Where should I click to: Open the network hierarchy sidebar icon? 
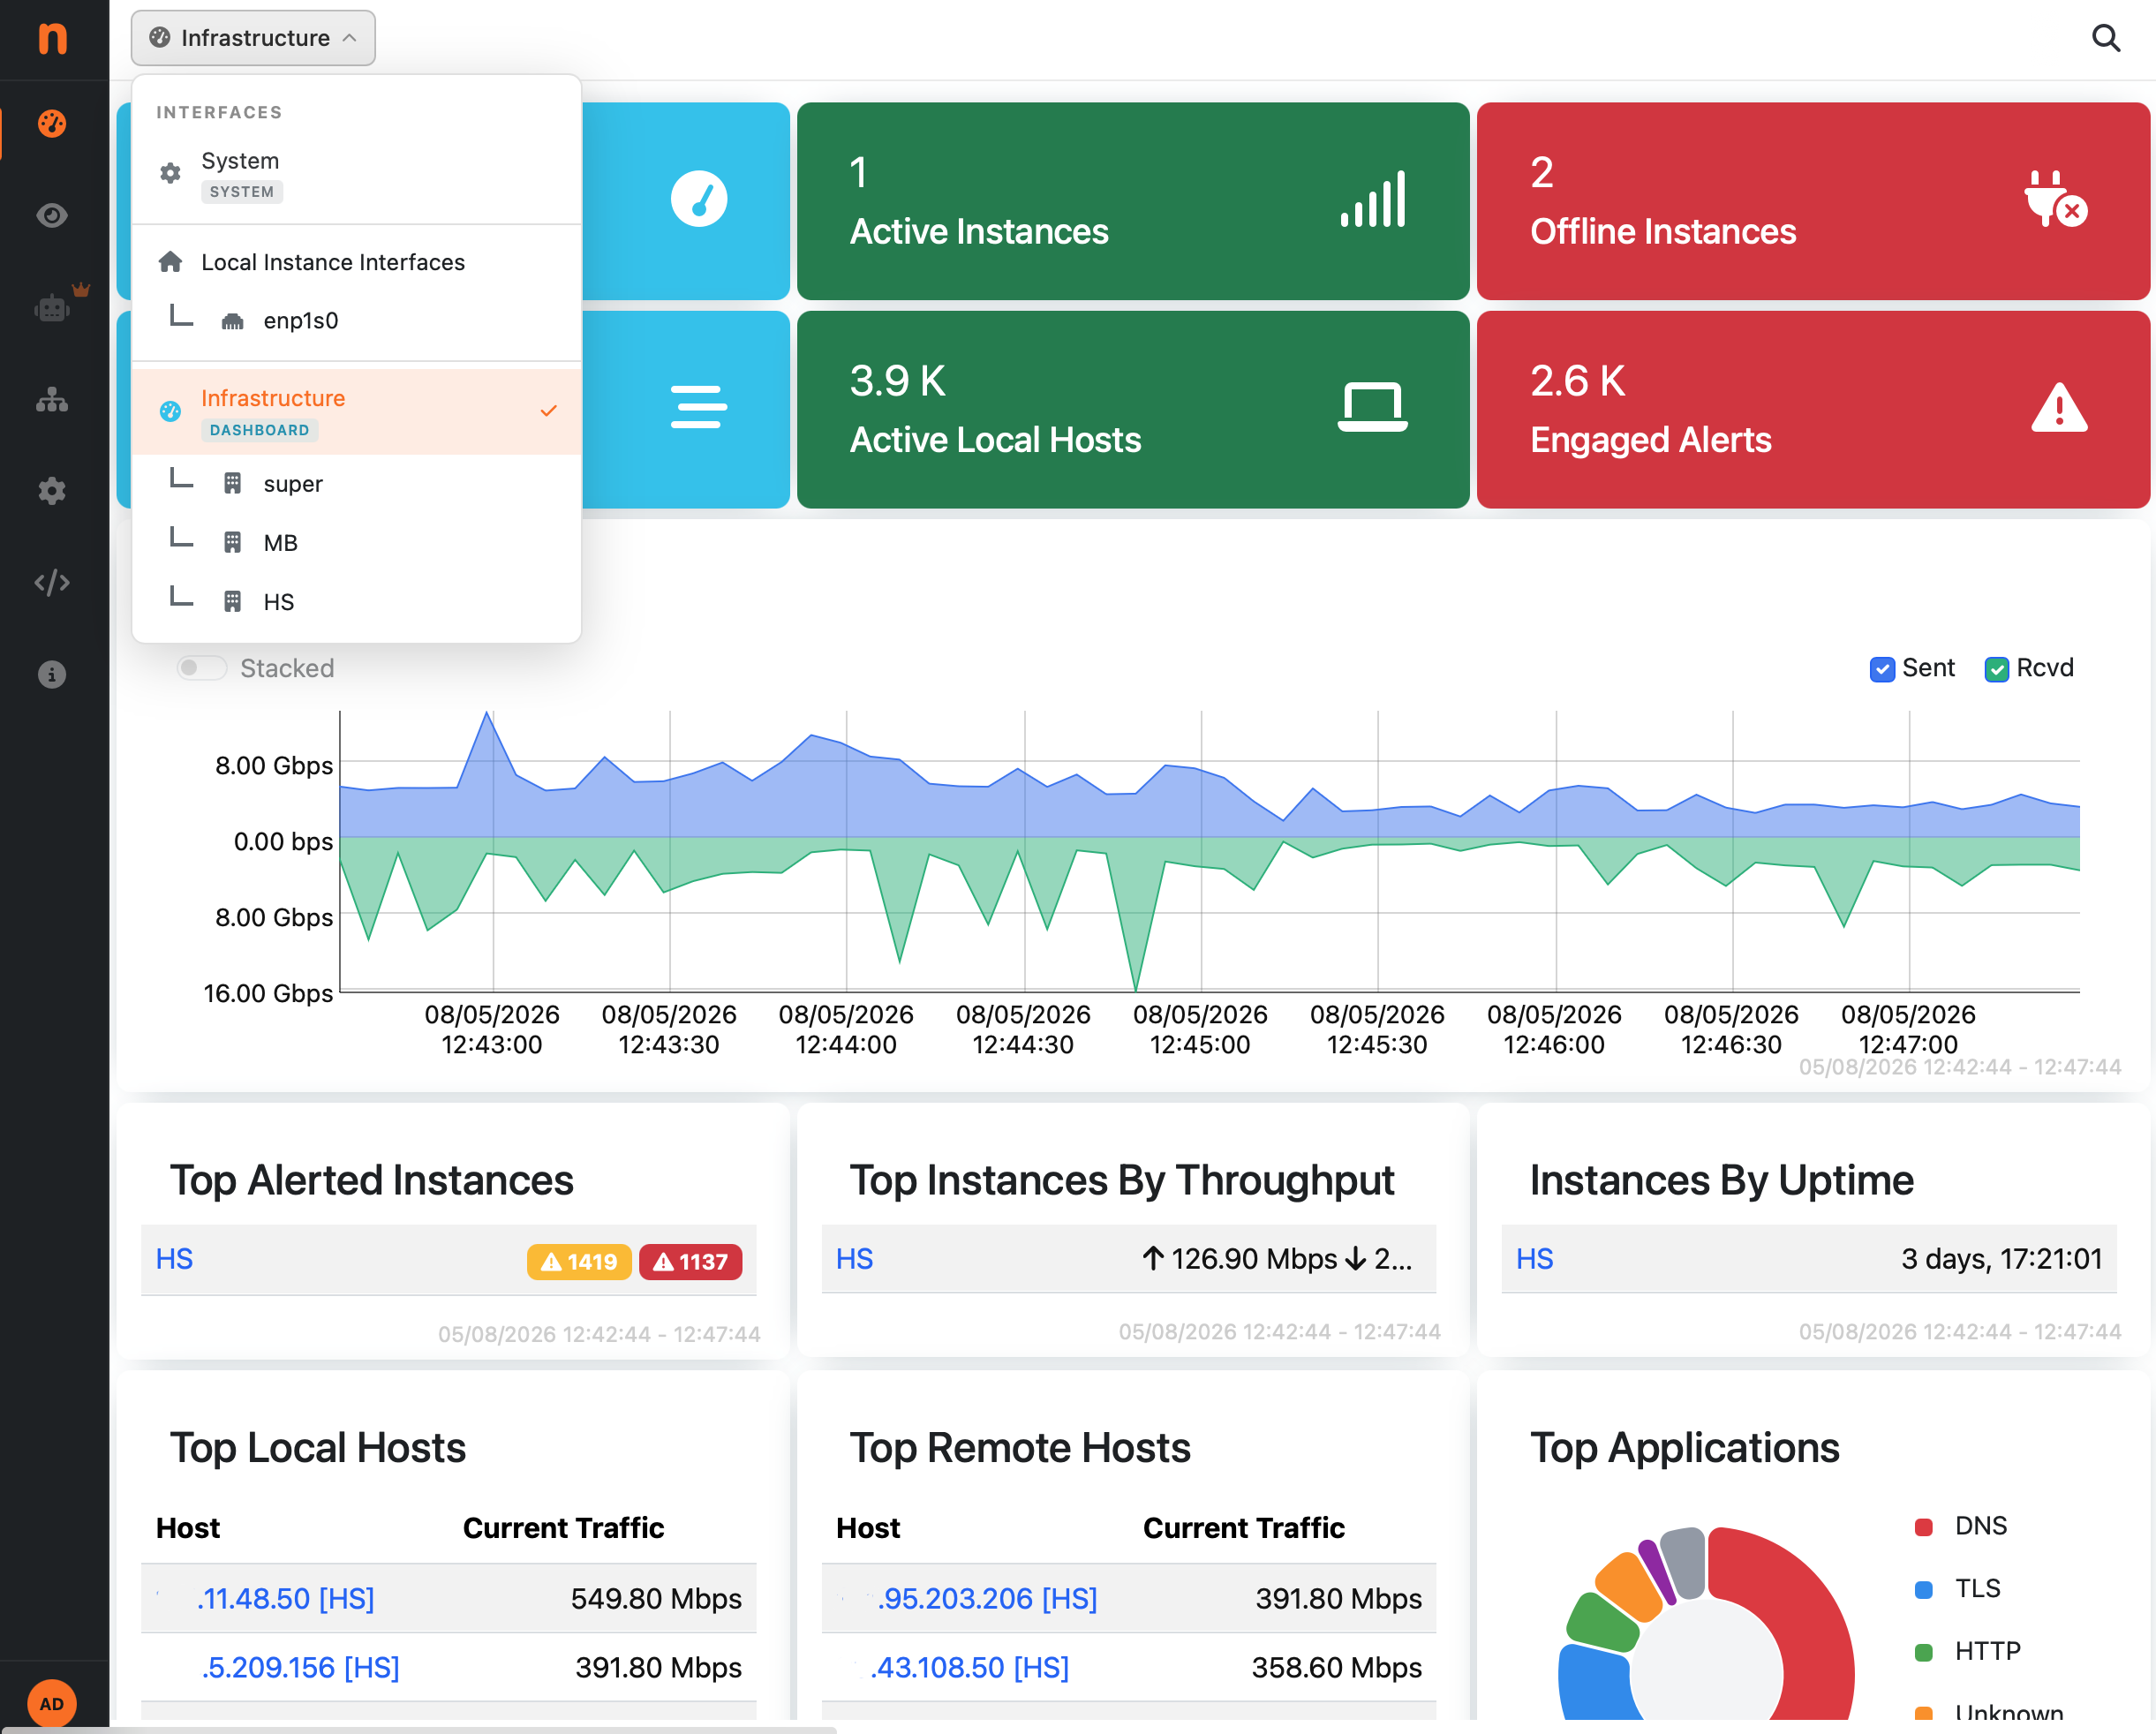(52, 400)
